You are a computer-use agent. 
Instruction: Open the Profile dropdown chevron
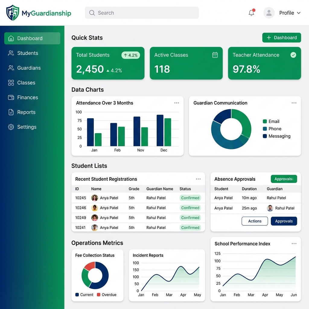299,13
